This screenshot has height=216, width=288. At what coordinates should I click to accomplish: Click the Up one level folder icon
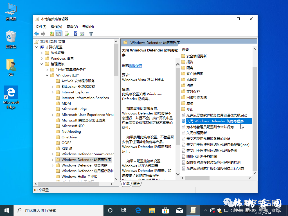coord(52,34)
